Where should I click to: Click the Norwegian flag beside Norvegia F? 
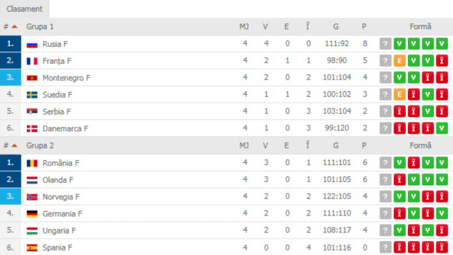(x=32, y=197)
